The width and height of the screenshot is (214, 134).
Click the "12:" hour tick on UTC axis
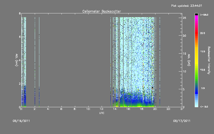pyautogui.click(x=102, y=109)
